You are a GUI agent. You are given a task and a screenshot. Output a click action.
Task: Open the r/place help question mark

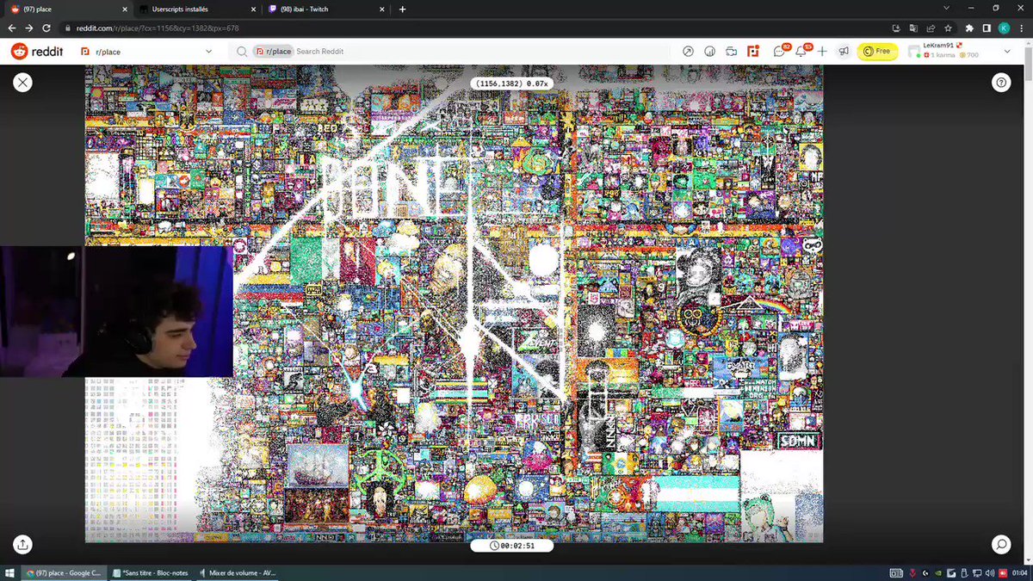pos(1000,82)
